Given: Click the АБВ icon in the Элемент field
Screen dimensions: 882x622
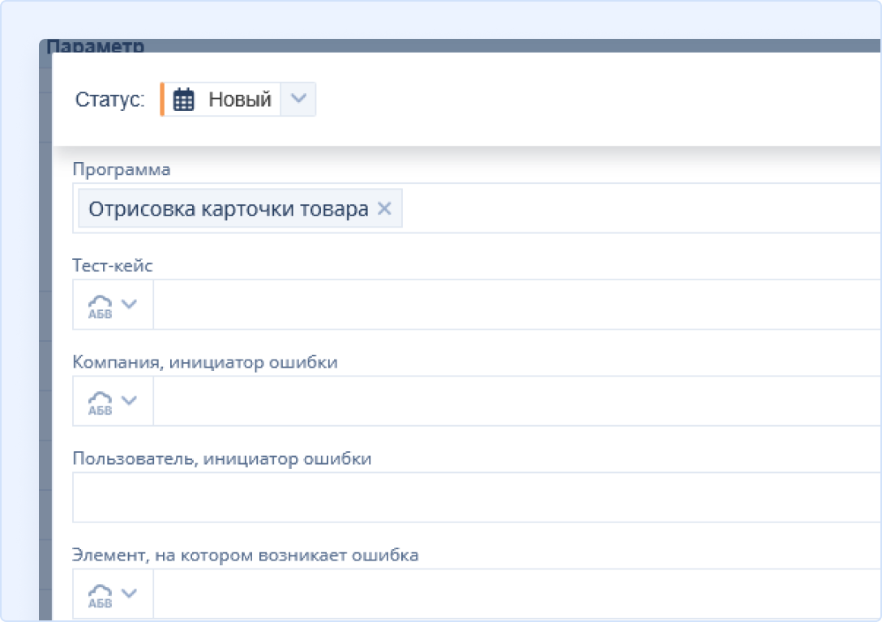Looking at the screenshot, I should [x=100, y=595].
